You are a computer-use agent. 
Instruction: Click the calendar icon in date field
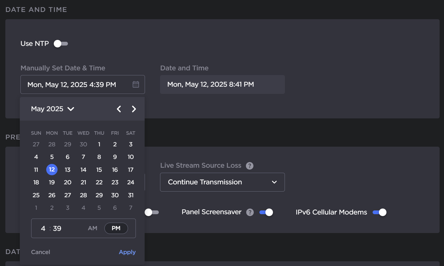136,84
